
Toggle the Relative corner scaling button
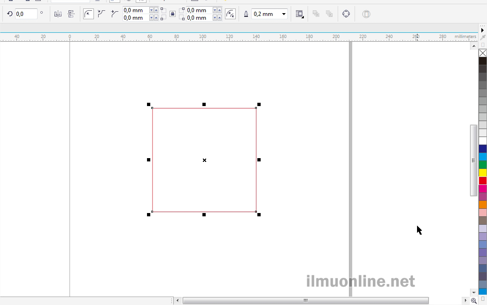[x=230, y=14]
